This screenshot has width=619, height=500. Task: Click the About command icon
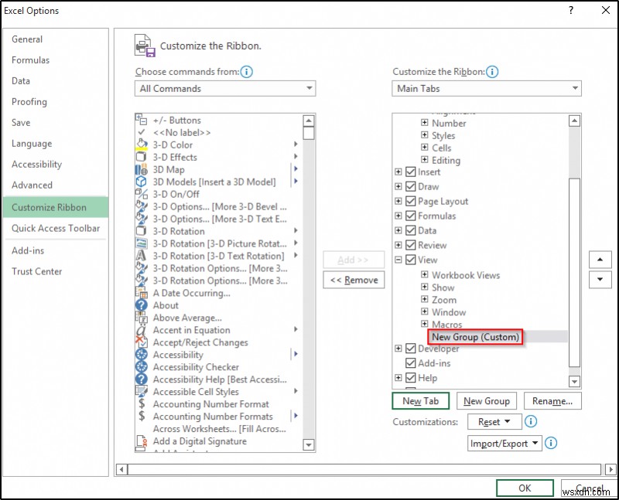(x=143, y=305)
